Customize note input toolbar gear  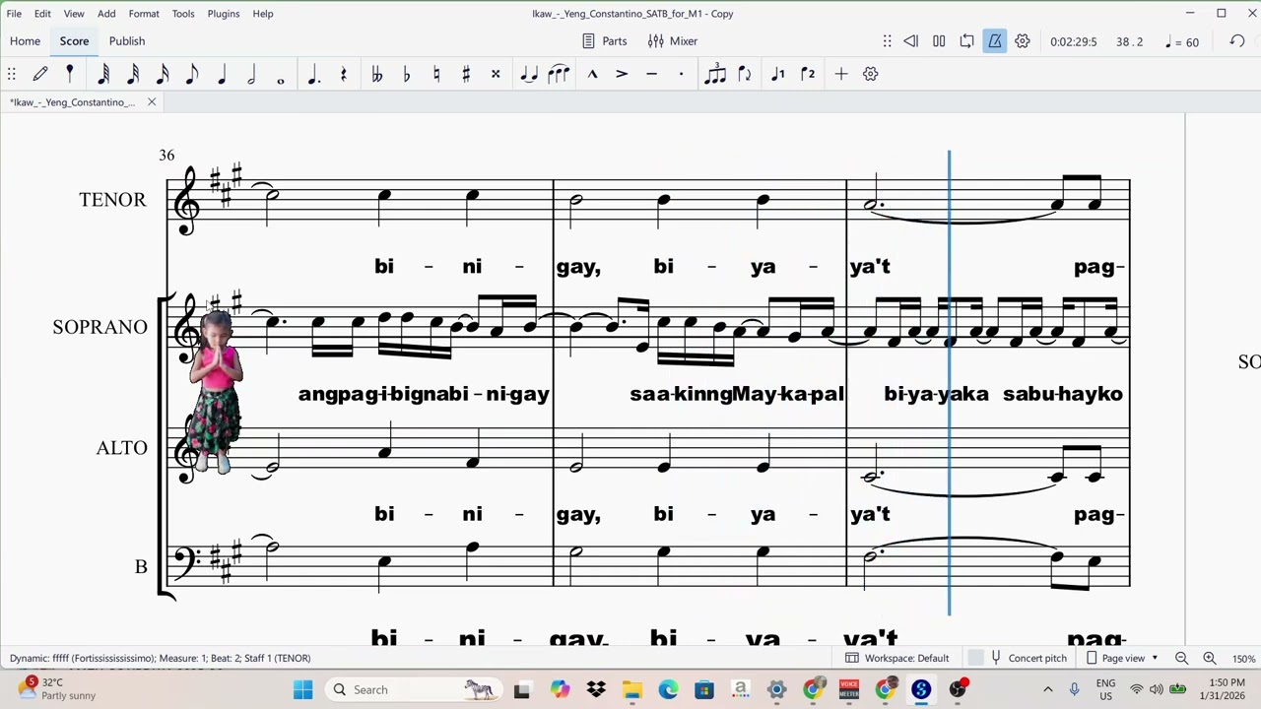[871, 74]
